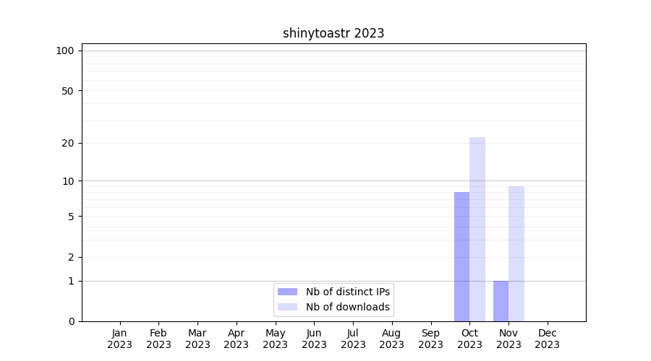This screenshot has height=361, width=651.
Task: Select the Oct 2023 x-axis label
Action: [x=469, y=339]
